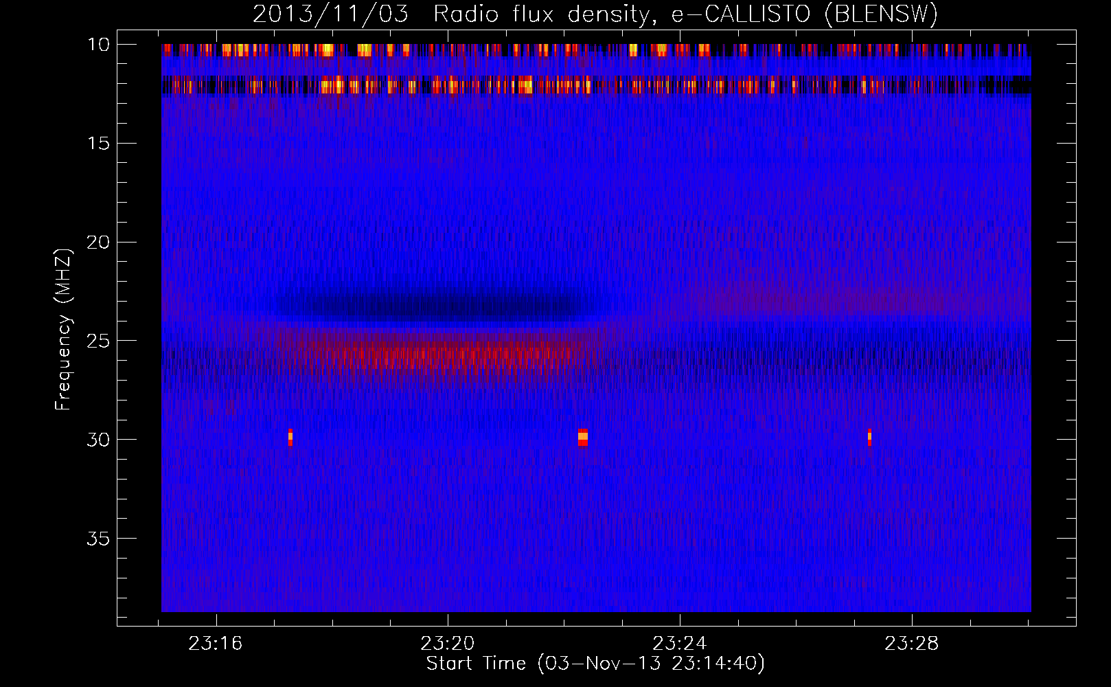Click the 30 MHz red marker nearest 23:16

pos(290,437)
